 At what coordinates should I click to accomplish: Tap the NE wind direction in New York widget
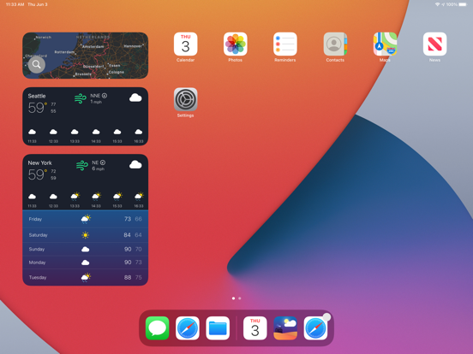pos(95,162)
